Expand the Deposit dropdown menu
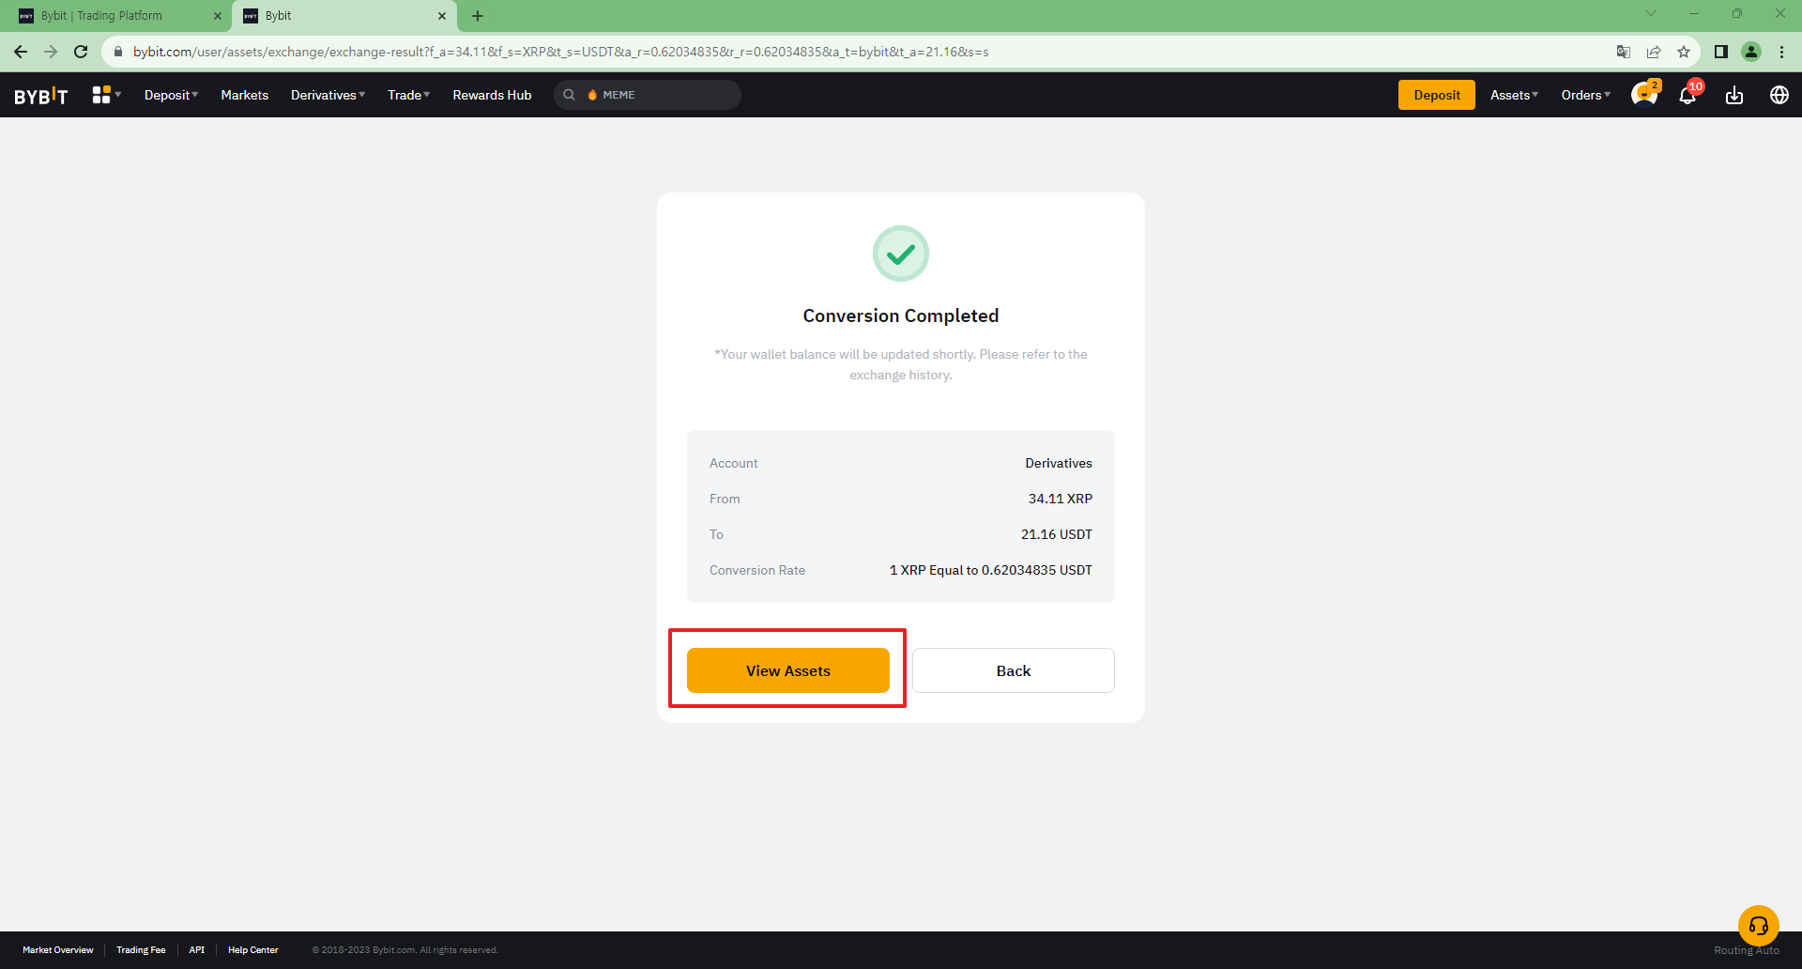Image resolution: width=1802 pixels, height=969 pixels. [171, 95]
